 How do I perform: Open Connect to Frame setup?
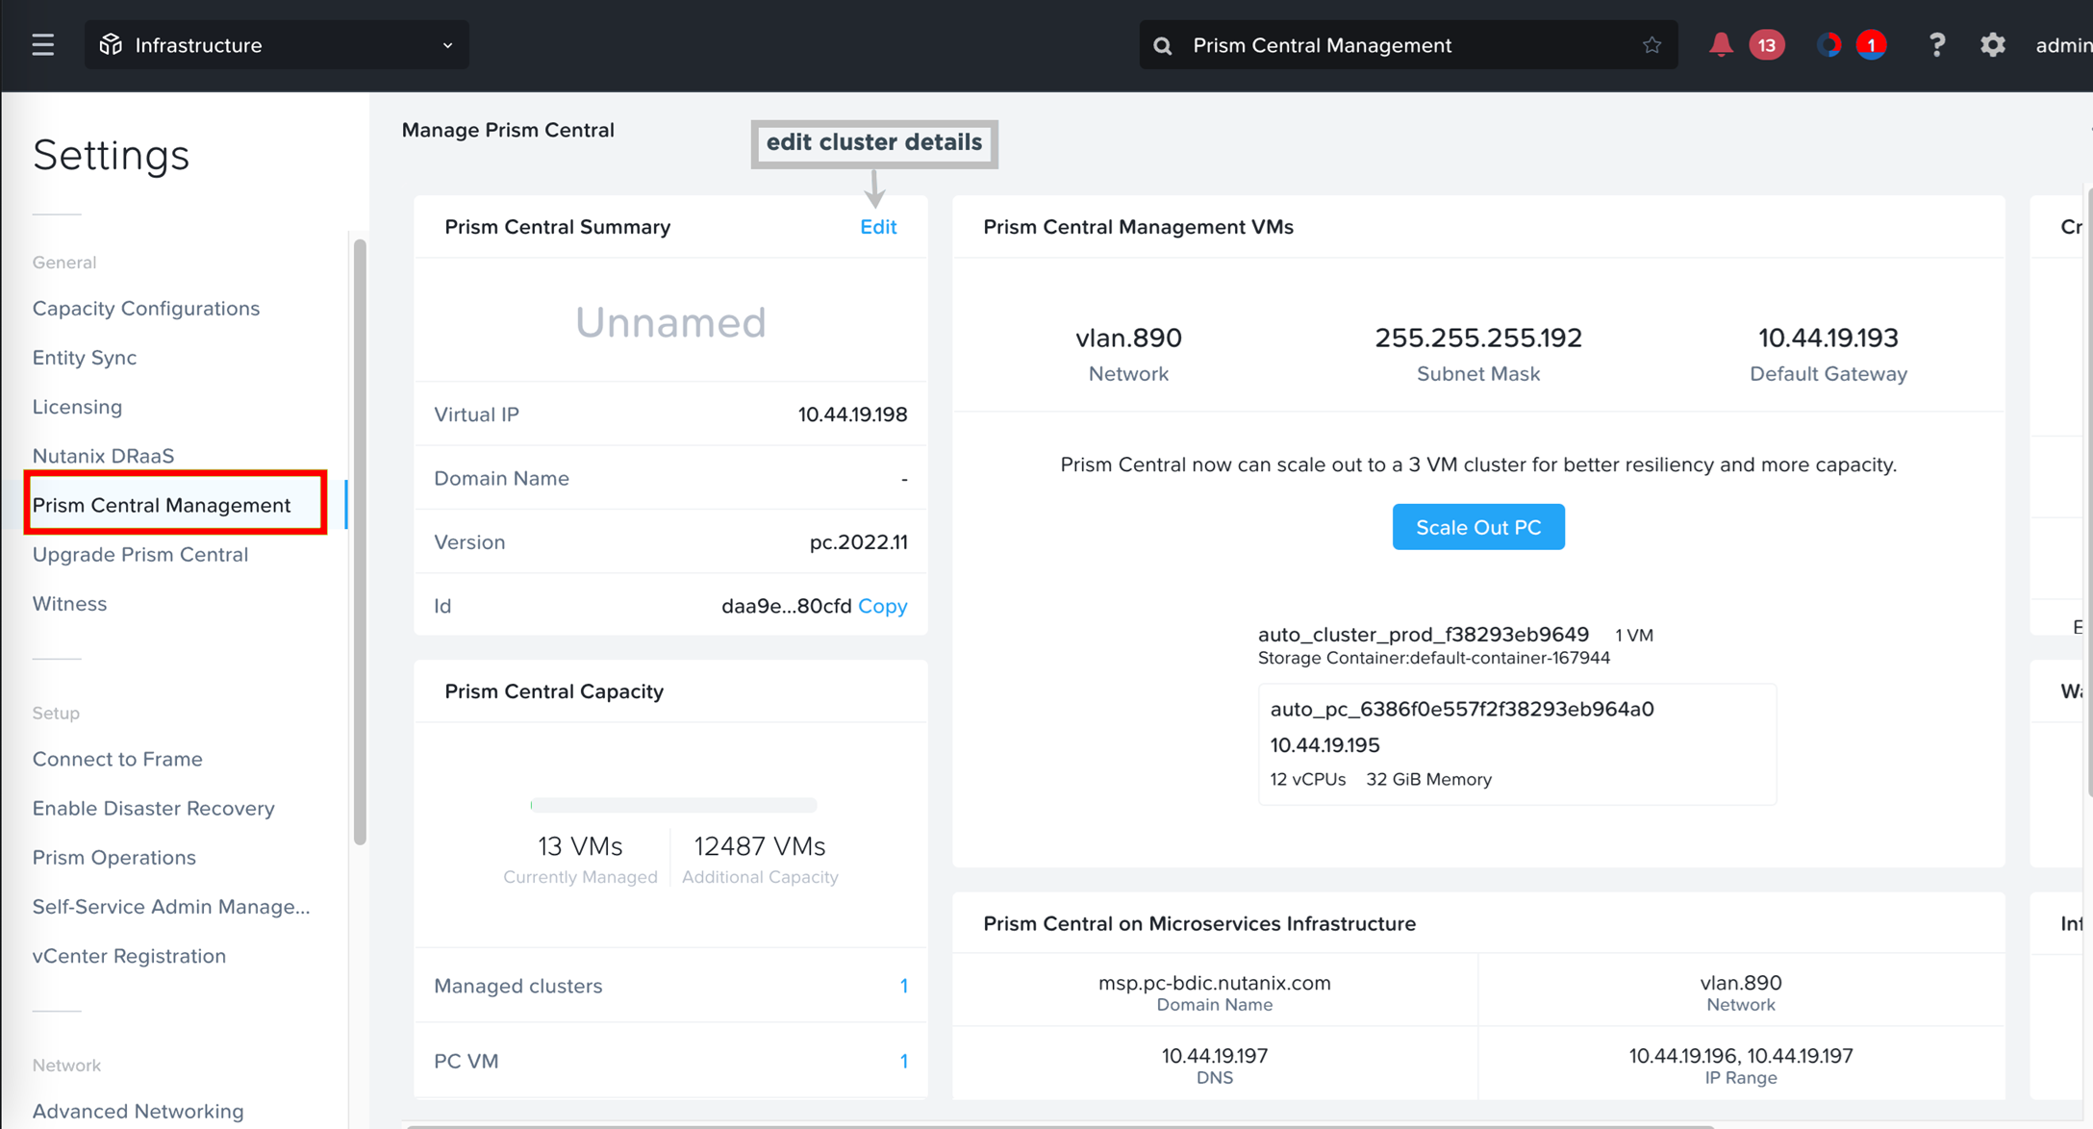click(x=117, y=759)
